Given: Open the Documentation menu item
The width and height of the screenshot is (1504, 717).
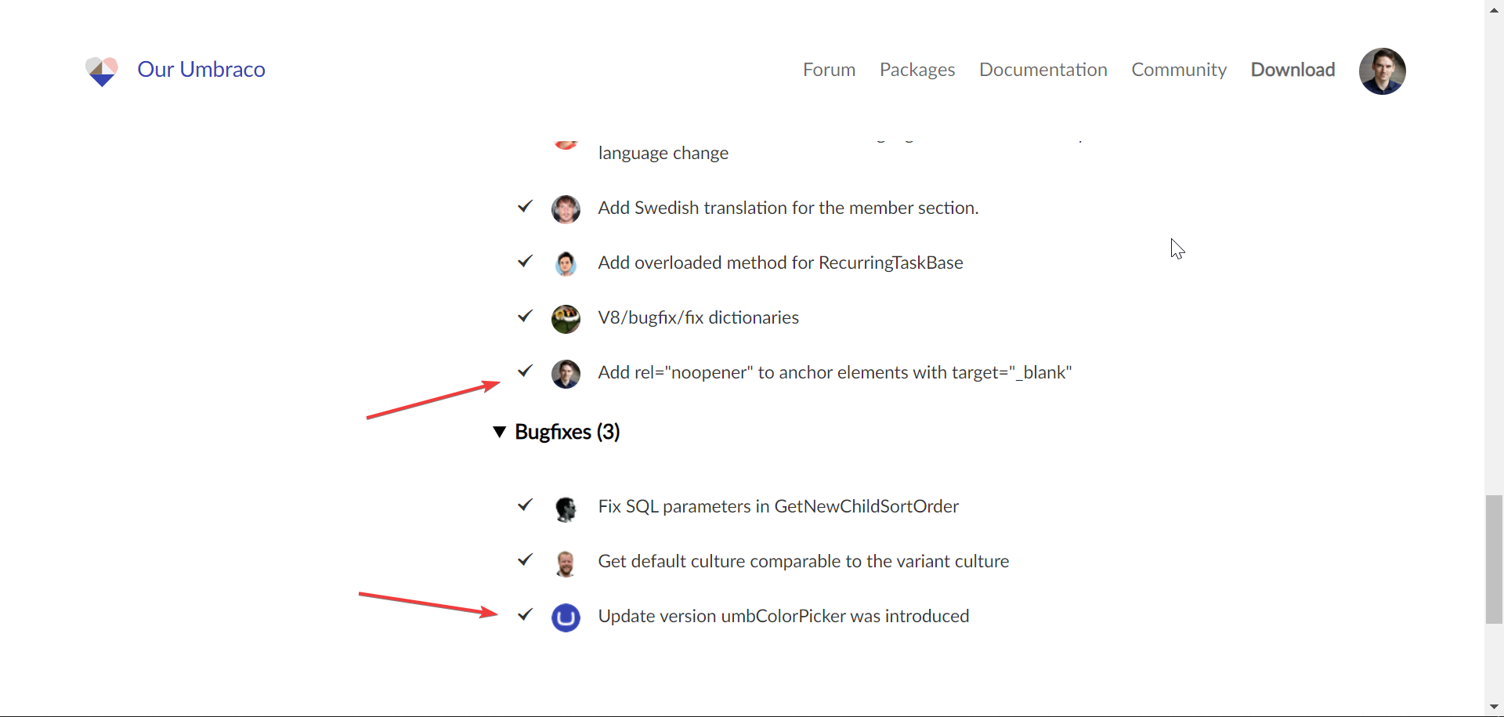Looking at the screenshot, I should (1043, 70).
